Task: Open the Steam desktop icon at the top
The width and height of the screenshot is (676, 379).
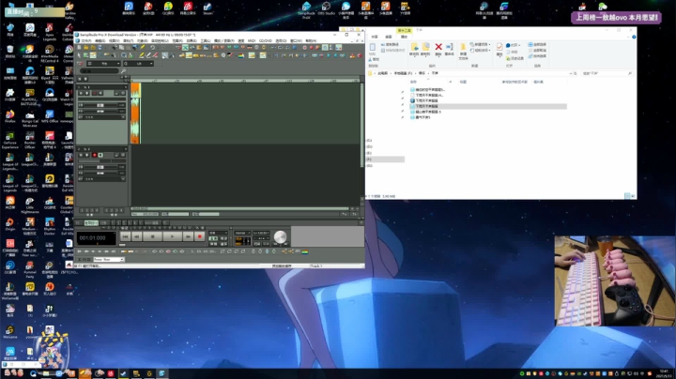Action: (207, 7)
